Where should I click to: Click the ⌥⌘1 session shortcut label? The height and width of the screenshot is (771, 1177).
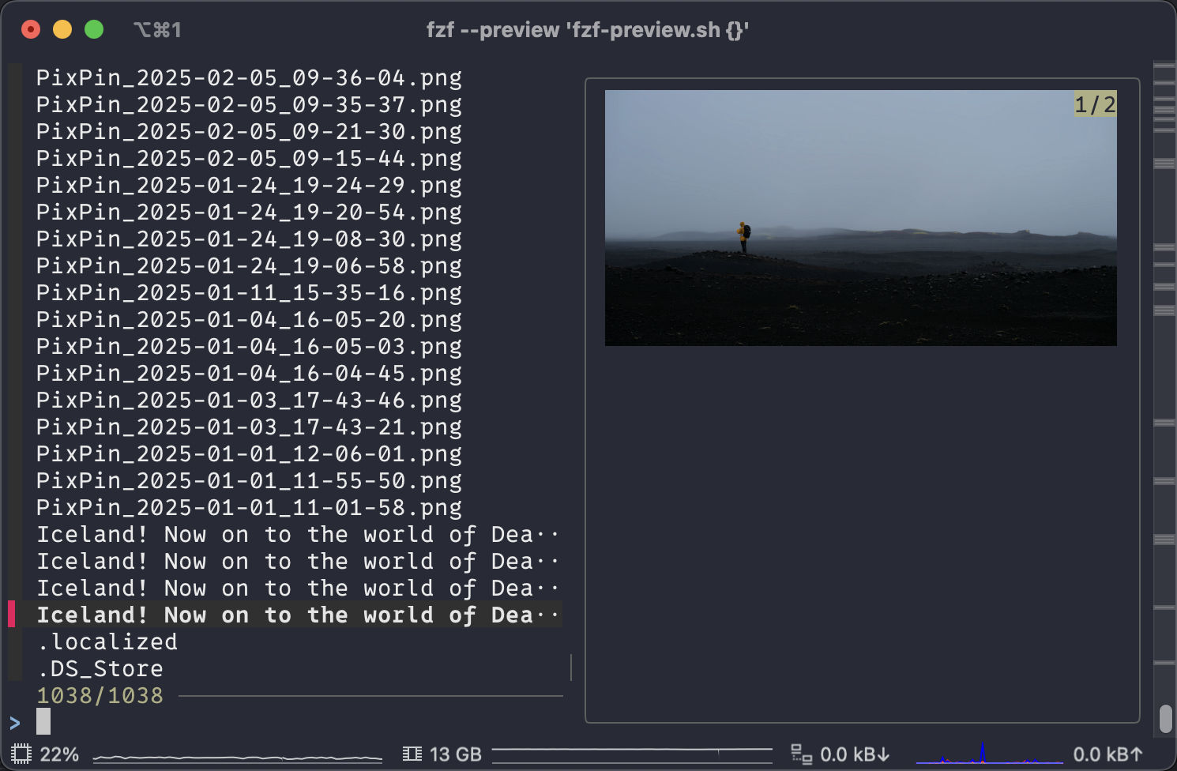click(x=157, y=30)
